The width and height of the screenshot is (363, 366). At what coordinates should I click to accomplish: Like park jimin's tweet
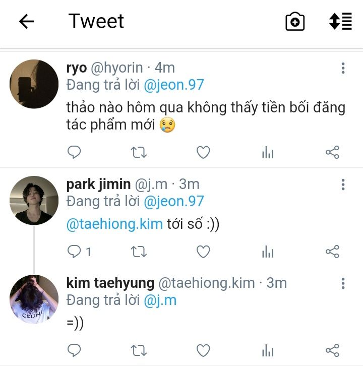pyautogui.click(x=203, y=252)
